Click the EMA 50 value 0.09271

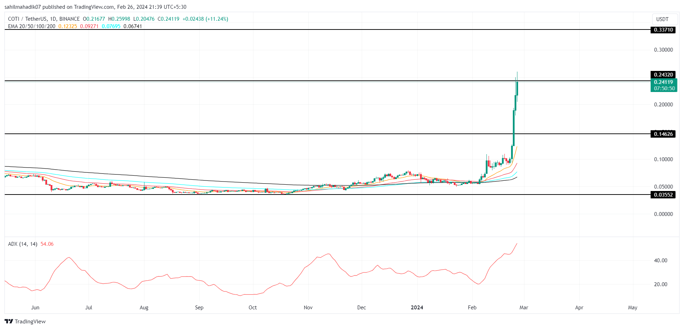click(x=89, y=26)
